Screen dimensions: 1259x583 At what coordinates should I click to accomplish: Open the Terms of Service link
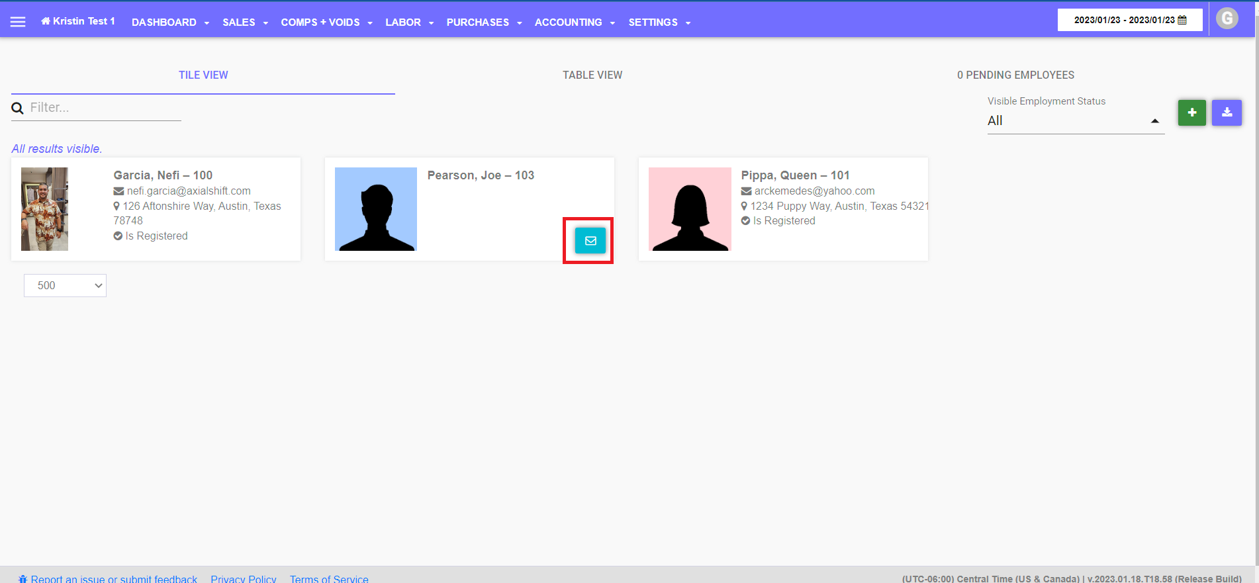329,579
